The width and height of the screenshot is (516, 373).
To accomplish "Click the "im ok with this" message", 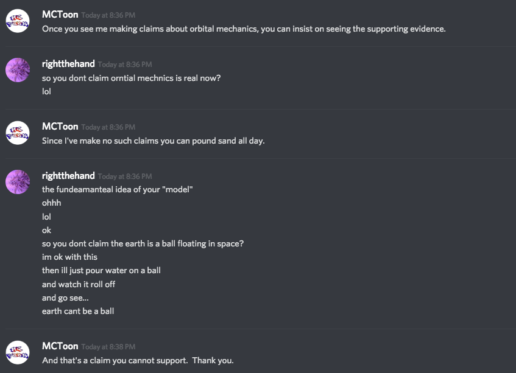I will (x=69, y=257).
